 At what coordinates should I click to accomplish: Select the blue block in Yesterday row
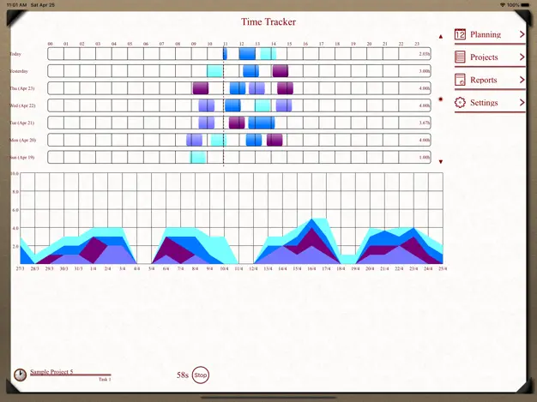(x=251, y=71)
